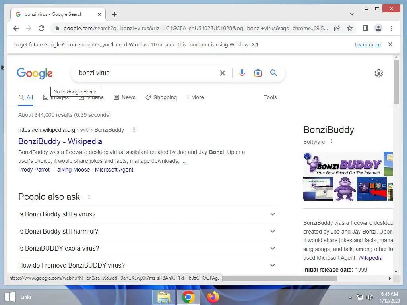Image resolution: width=407 pixels, height=305 pixels.
Task: Reload the page with the refresh icon
Action: pos(41,28)
